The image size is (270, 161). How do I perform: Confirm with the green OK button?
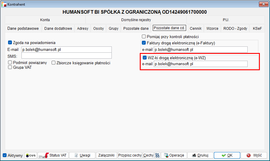(x=227, y=155)
